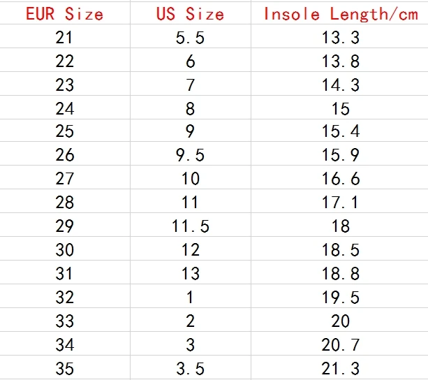Click the Insole Length/cm header cell
The image size is (428, 380).
(339, 13)
